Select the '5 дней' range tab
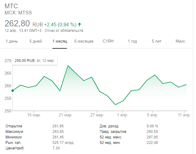196x154 pixels. (x=36, y=41)
